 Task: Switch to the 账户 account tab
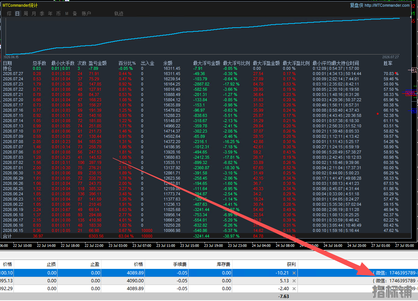click(x=86, y=13)
